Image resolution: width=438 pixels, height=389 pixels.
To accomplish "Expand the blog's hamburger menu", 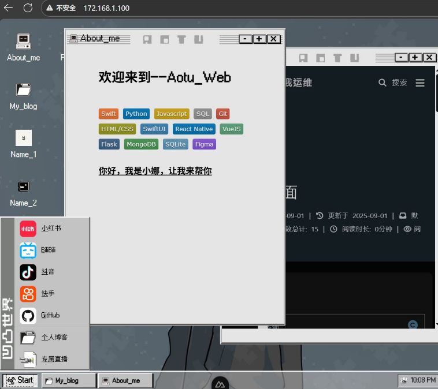I will click(420, 83).
